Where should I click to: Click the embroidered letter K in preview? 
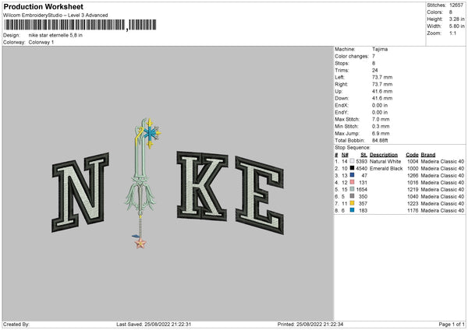[202, 186]
